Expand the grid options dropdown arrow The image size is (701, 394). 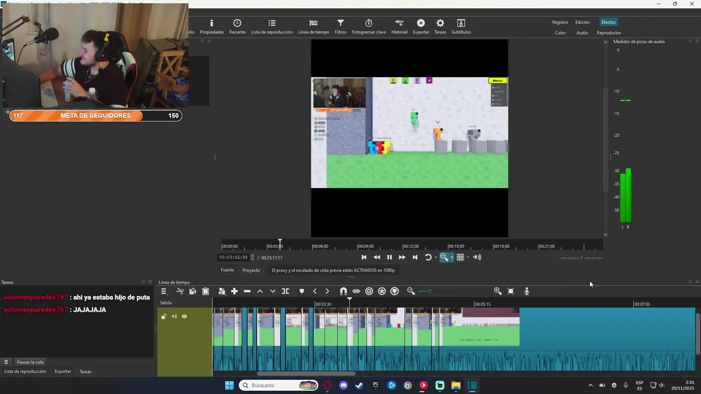click(468, 257)
